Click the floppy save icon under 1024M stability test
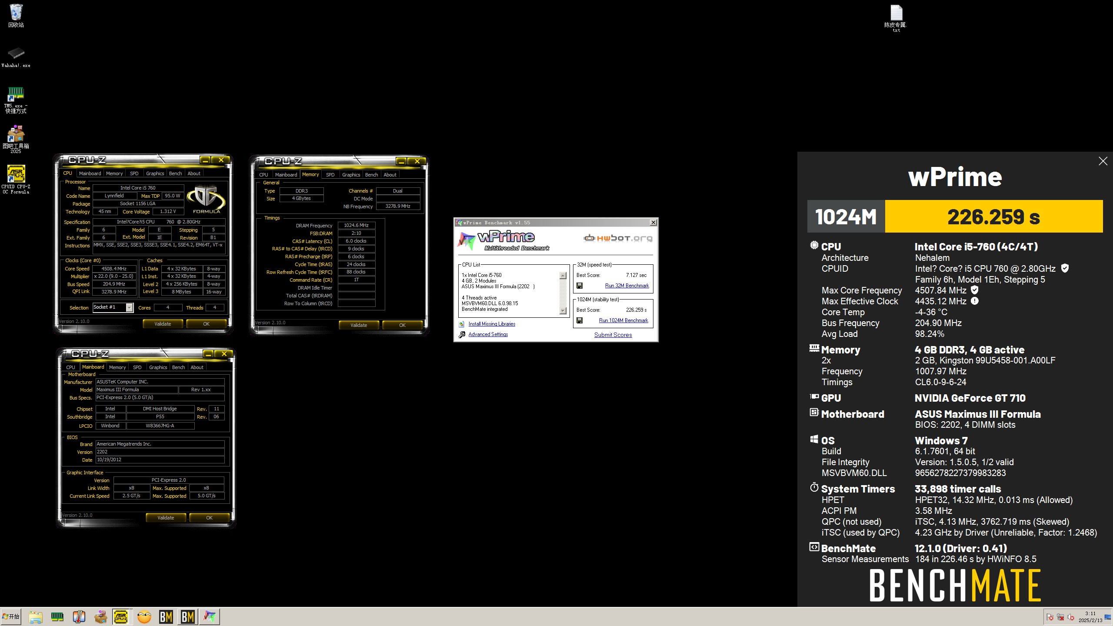 click(x=580, y=320)
